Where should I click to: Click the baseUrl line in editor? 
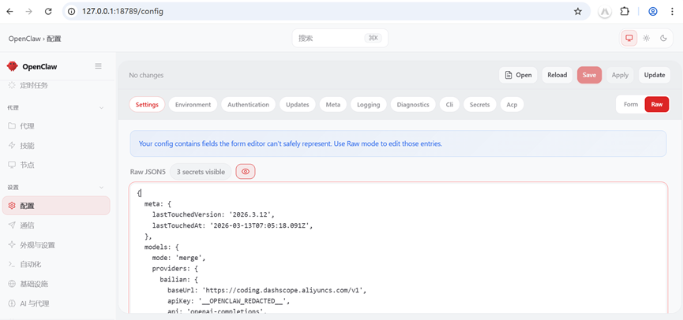click(x=268, y=290)
